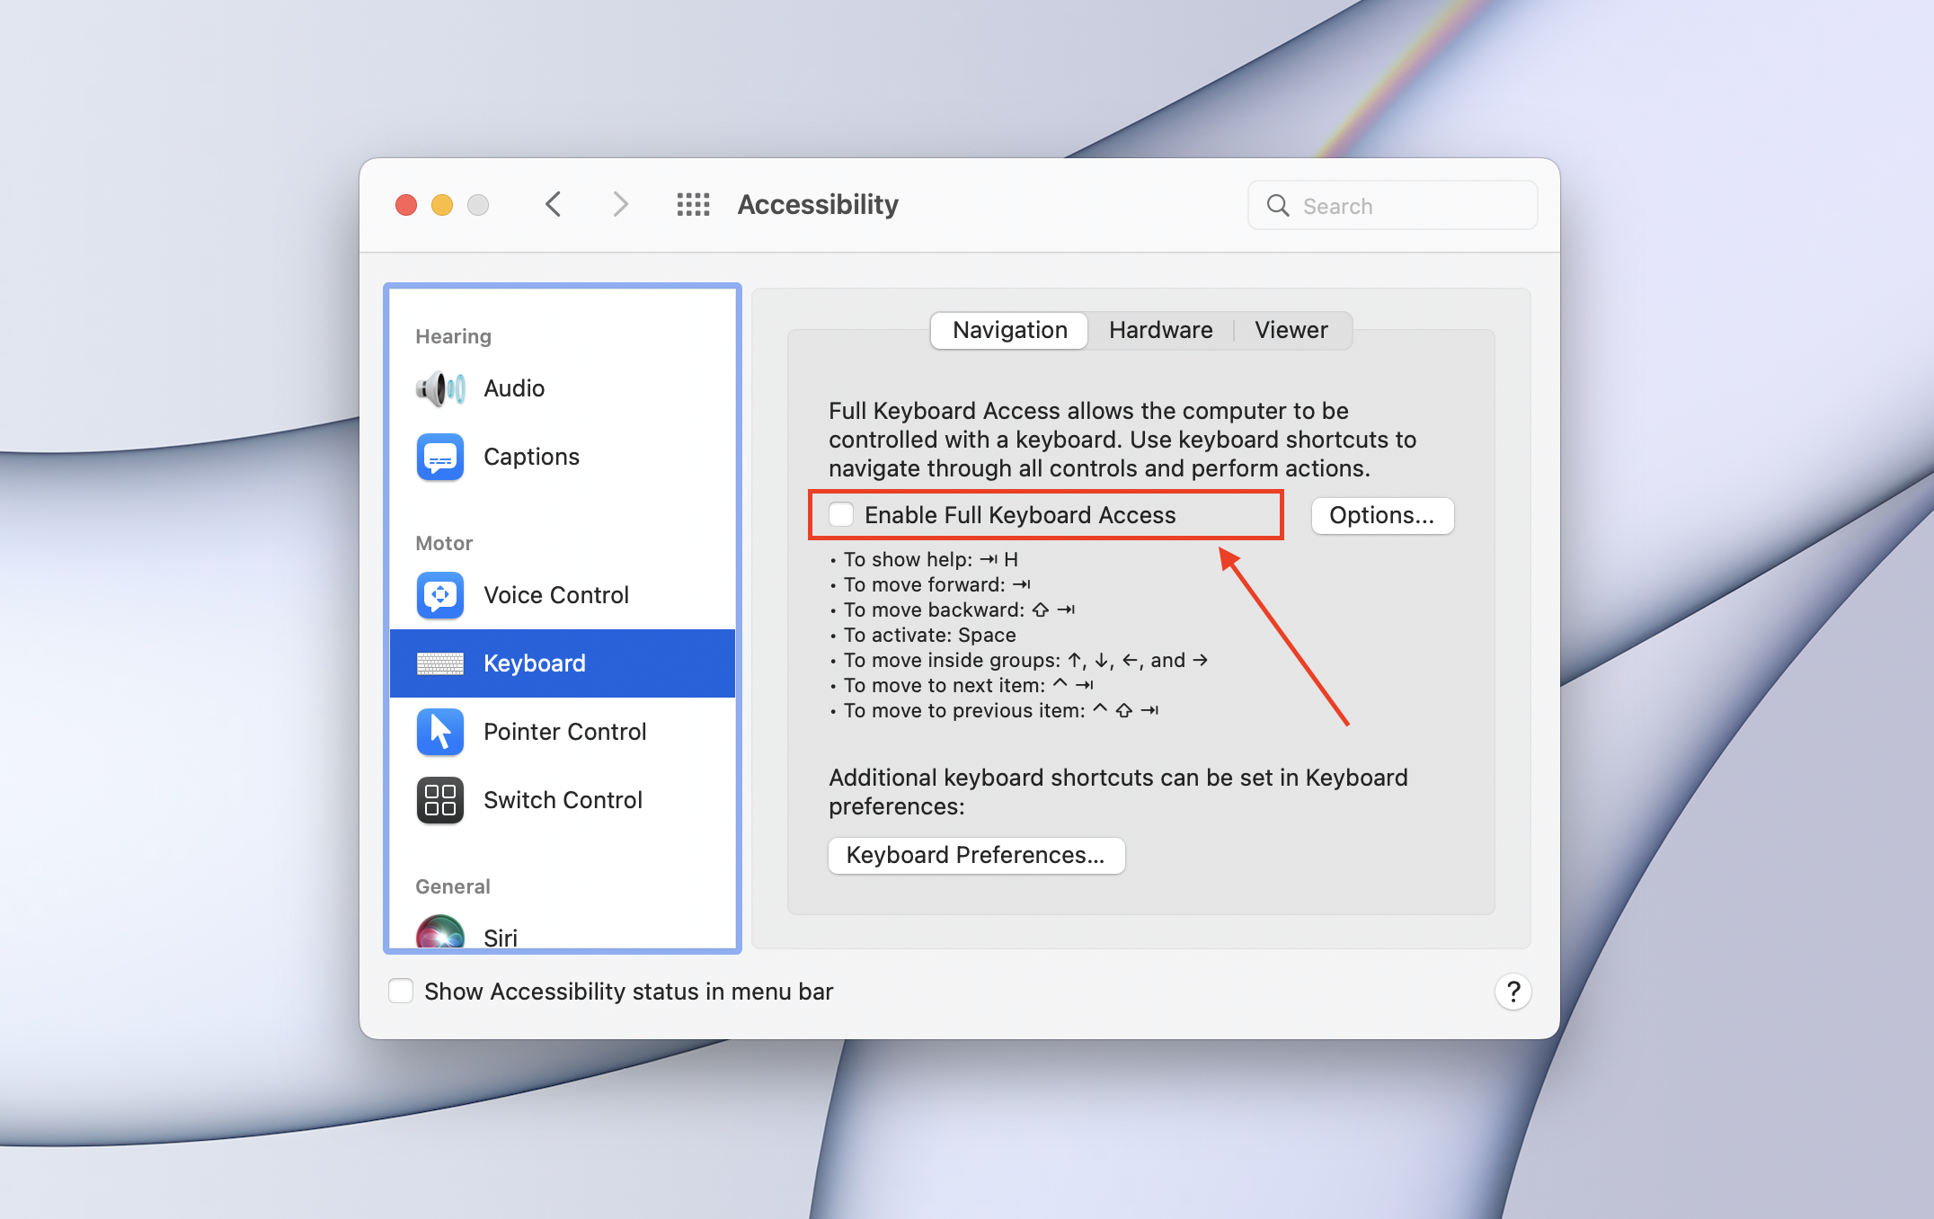Open the Options... button
Screen dimensions: 1934x1219
[x=1381, y=515]
